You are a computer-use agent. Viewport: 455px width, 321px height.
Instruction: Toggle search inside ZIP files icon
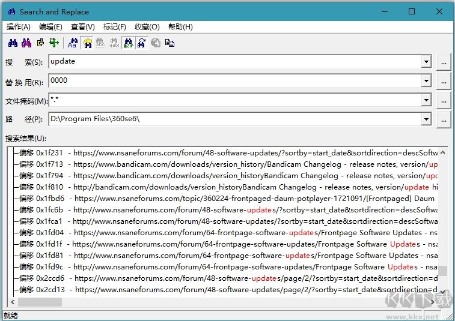[x=128, y=43]
